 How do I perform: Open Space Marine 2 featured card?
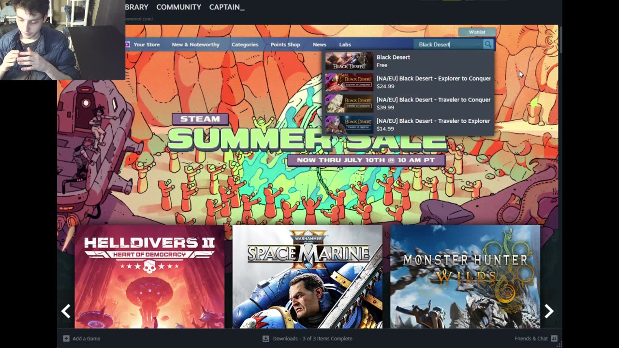[x=307, y=276]
